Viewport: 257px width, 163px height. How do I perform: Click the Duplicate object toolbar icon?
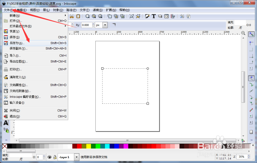[x=109, y=16]
